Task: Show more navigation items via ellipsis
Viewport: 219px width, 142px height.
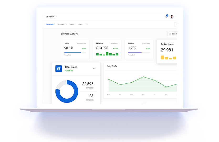Action: (87, 25)
